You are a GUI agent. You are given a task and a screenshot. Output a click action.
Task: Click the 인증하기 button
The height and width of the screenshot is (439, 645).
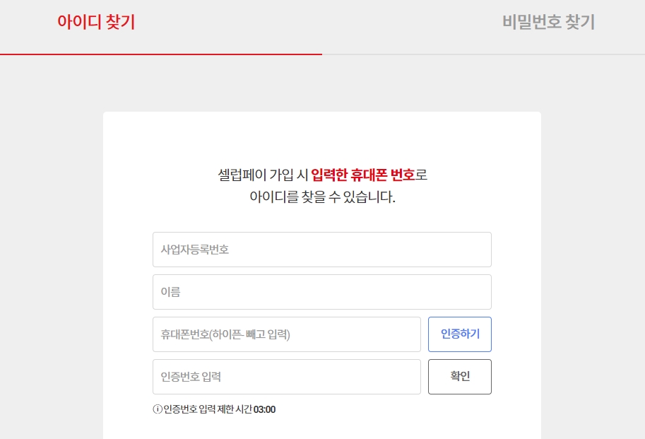pyautogui.click(x=459, y=334)
